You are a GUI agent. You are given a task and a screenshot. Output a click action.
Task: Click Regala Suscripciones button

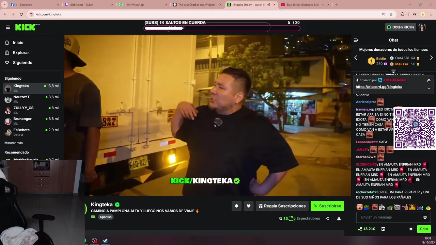tap(282, 206)
